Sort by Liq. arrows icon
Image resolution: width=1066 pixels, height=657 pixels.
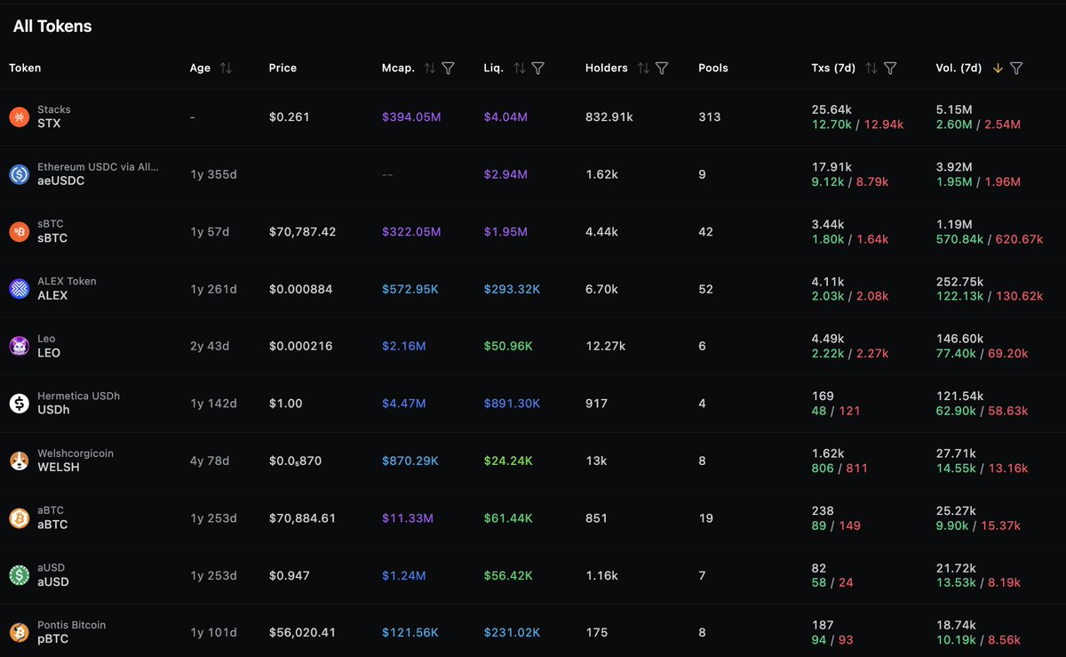coord(520,68)
